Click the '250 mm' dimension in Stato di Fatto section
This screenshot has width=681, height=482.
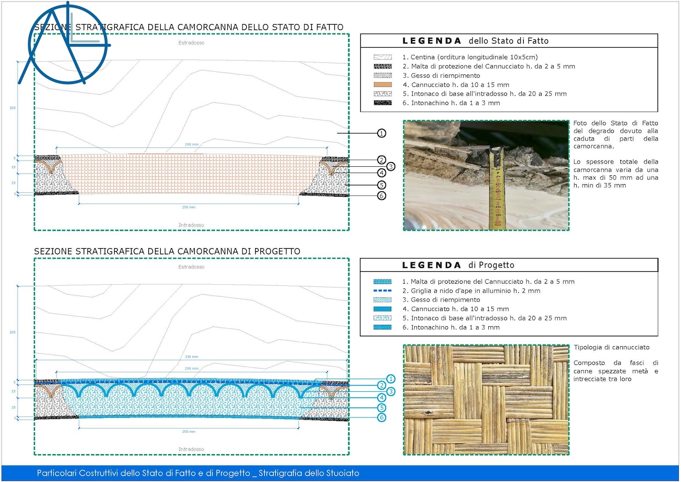[188, 207]
